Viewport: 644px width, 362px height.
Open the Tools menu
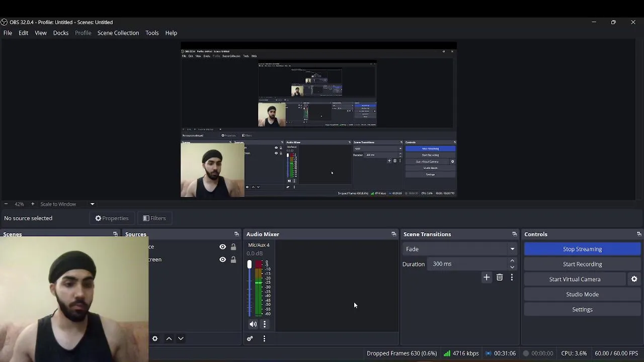click(152, 33)
